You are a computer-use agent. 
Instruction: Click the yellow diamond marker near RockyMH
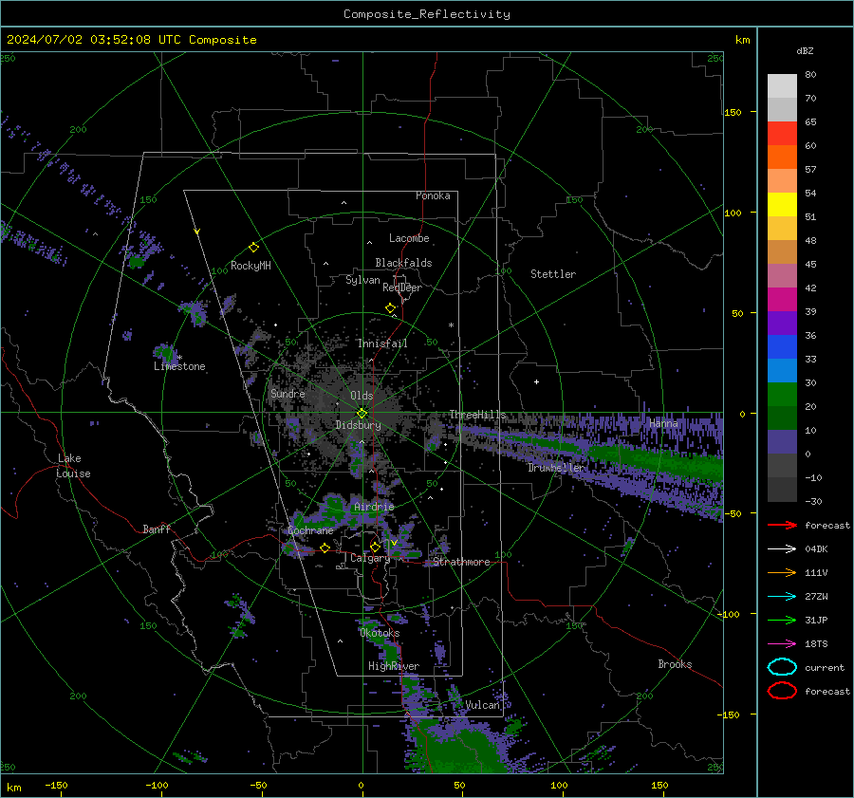253,248
